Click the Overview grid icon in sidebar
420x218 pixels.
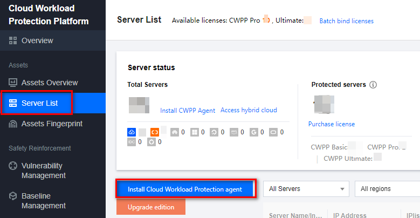coord(13,40)
